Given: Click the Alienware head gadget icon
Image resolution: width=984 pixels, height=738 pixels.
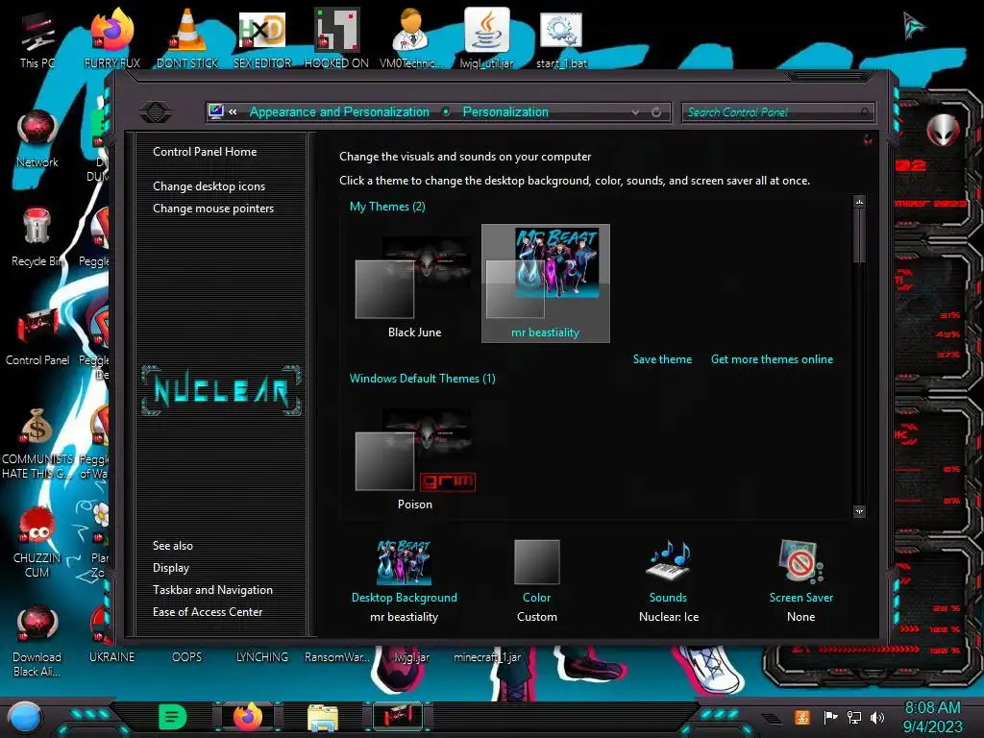Looking at the screenshot, I should [943, 130].
